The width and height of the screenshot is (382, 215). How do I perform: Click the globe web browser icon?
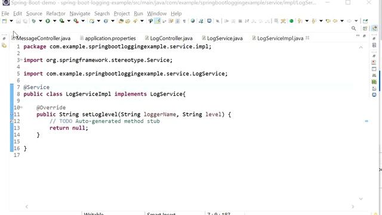pyautogui.click(x=193, y=21)
